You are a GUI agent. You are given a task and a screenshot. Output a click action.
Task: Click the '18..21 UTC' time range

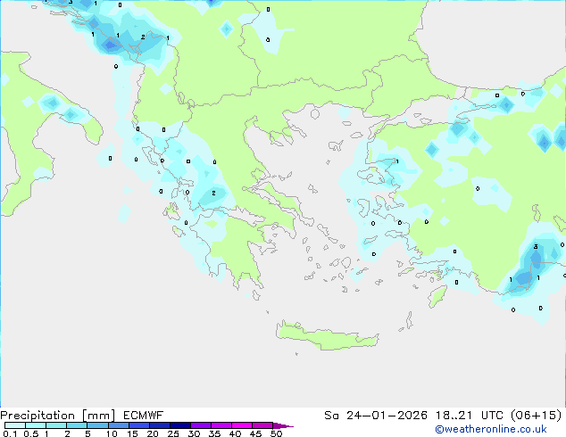470,416
